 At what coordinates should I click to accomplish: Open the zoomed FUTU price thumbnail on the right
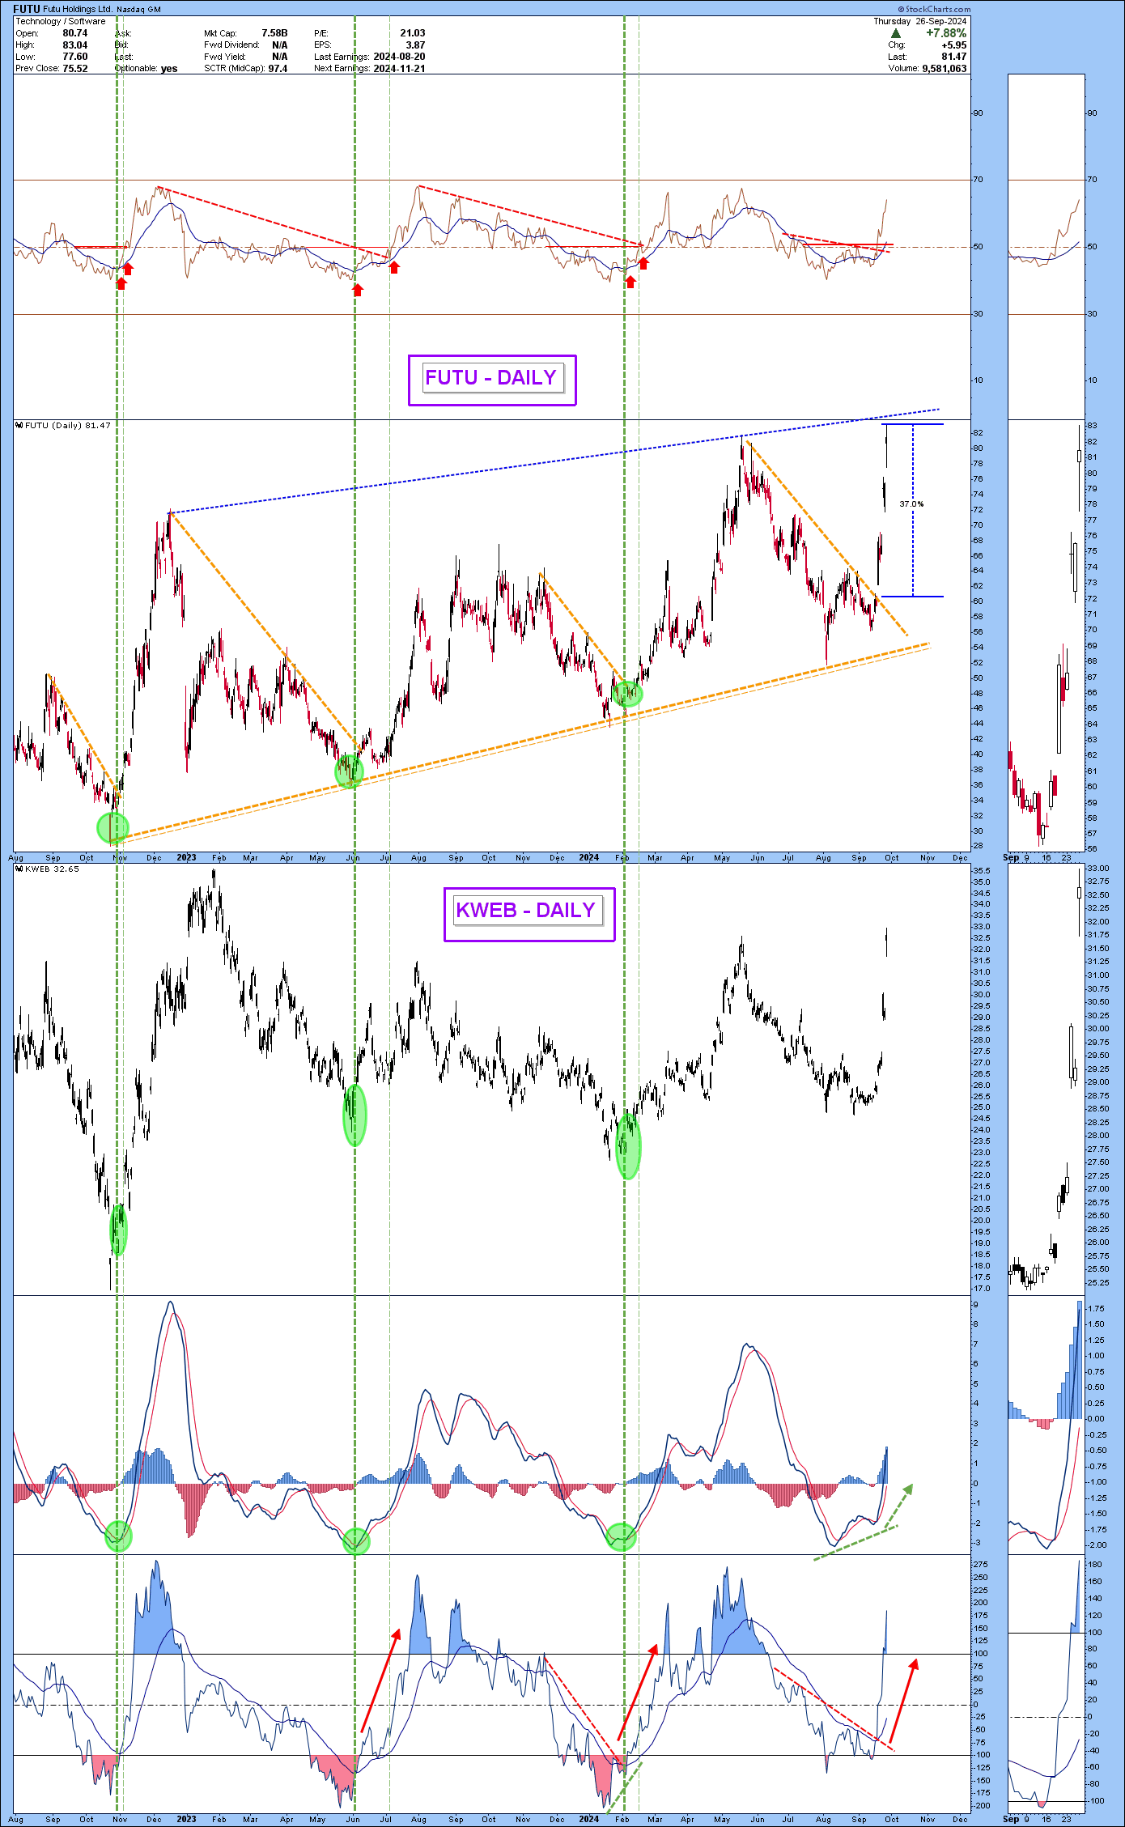[1046, 633]
